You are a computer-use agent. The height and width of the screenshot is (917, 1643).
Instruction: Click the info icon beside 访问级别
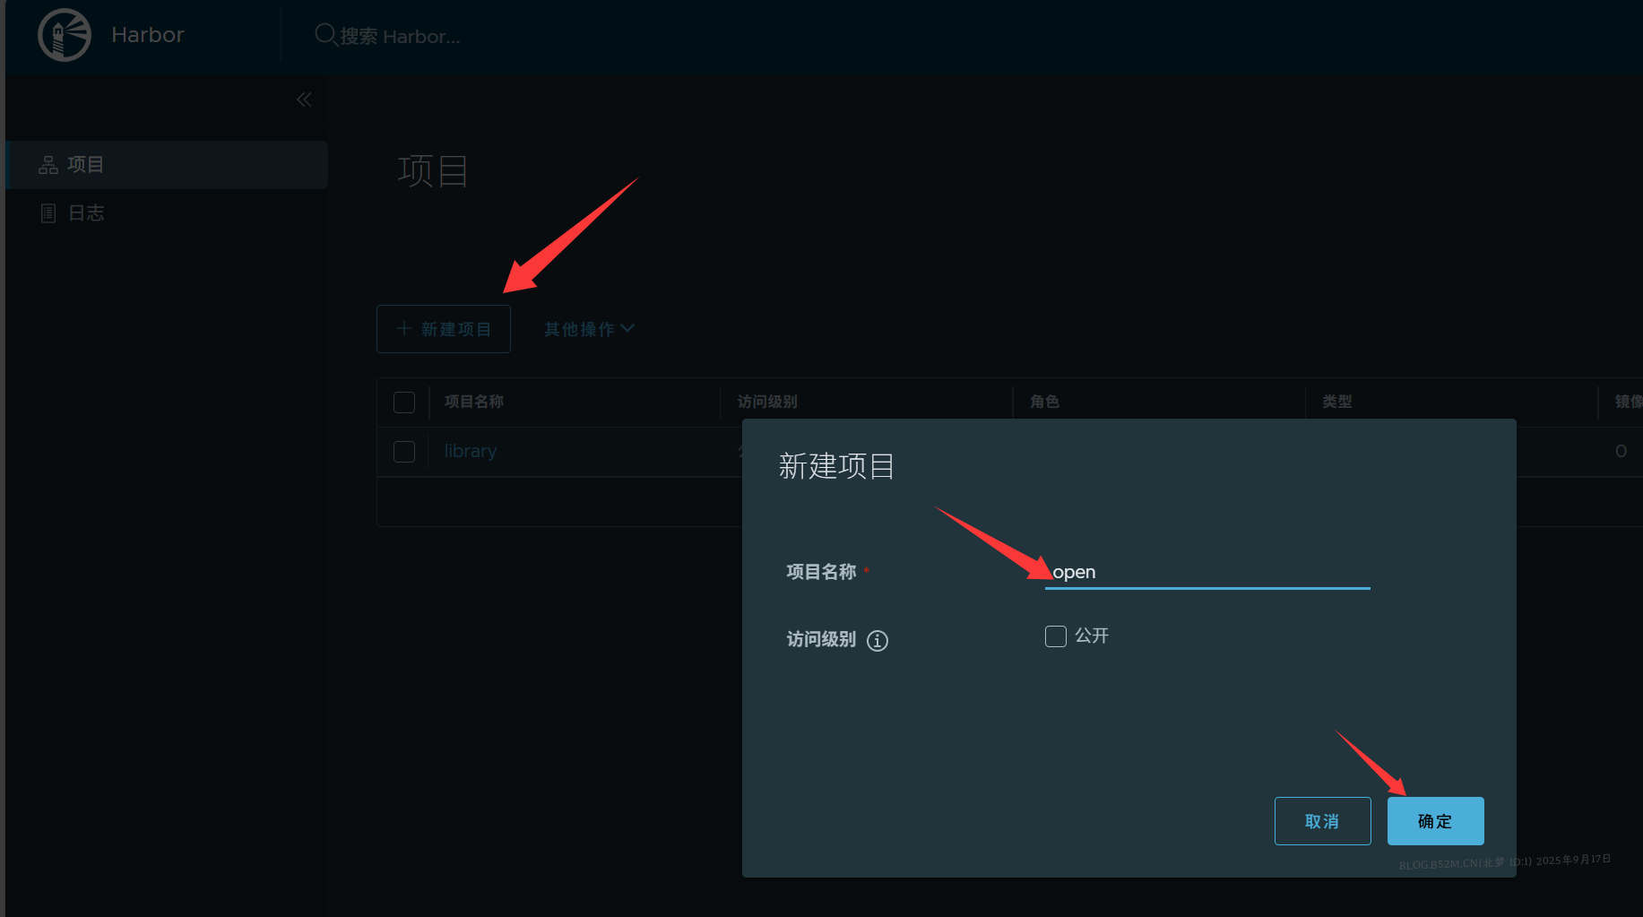click(x=878, y=641)
